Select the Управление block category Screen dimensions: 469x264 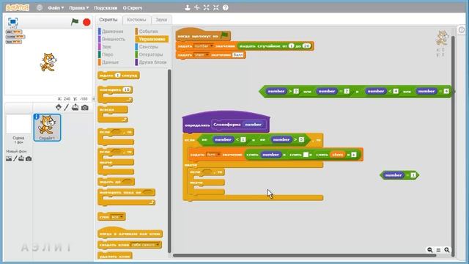tap(152, 39)
